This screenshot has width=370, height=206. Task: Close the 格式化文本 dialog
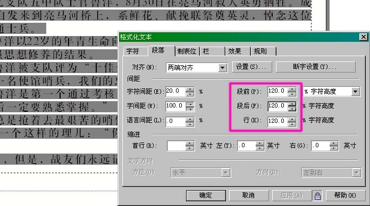tap(364, 37)
